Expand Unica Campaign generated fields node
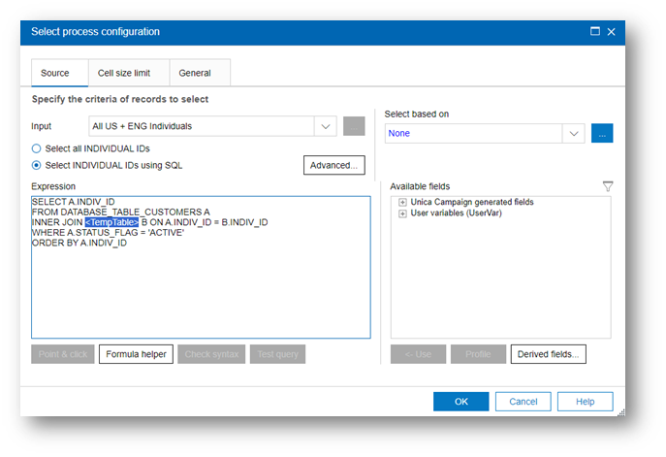The height and width of the screenshot is (457, 666). [x=402, y=203]
